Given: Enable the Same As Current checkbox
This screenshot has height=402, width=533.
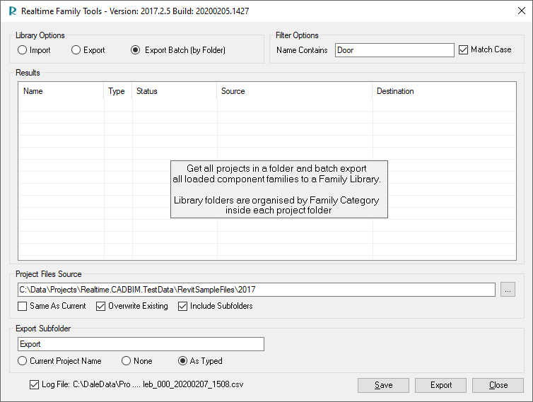Looking at the screenshot, I should pos(23,306).
